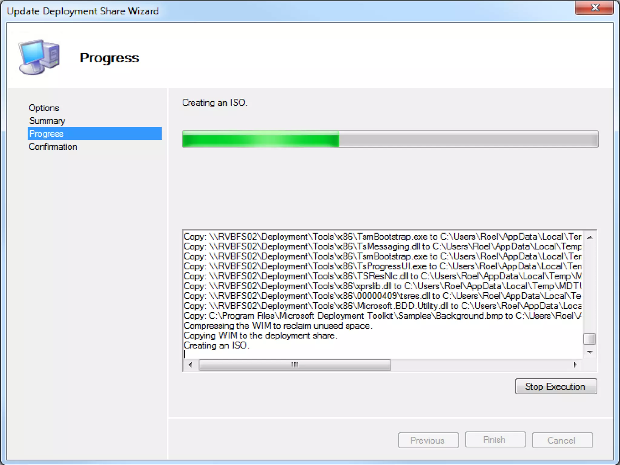Click log line copying TSResNlc.dll

click(x=383, y=276)
